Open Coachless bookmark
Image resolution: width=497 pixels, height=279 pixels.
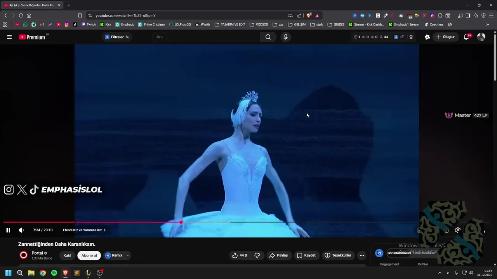pos(434,24)
